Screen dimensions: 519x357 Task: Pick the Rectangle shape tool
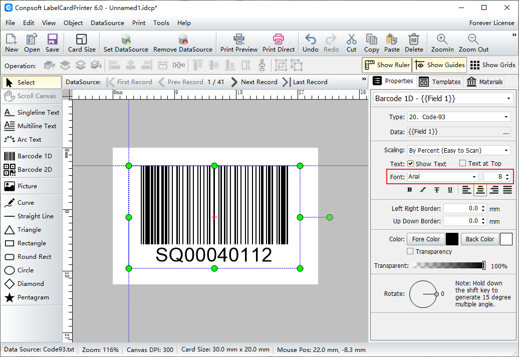(x=32, y=243)
